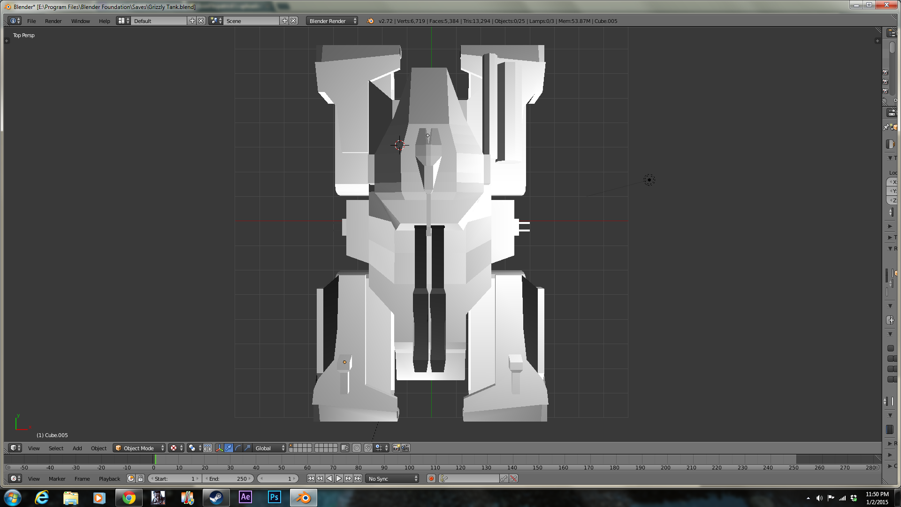This screenshot has height=507, width=901.
Task: Select the first scene layer button
Action: click(291, 446)
